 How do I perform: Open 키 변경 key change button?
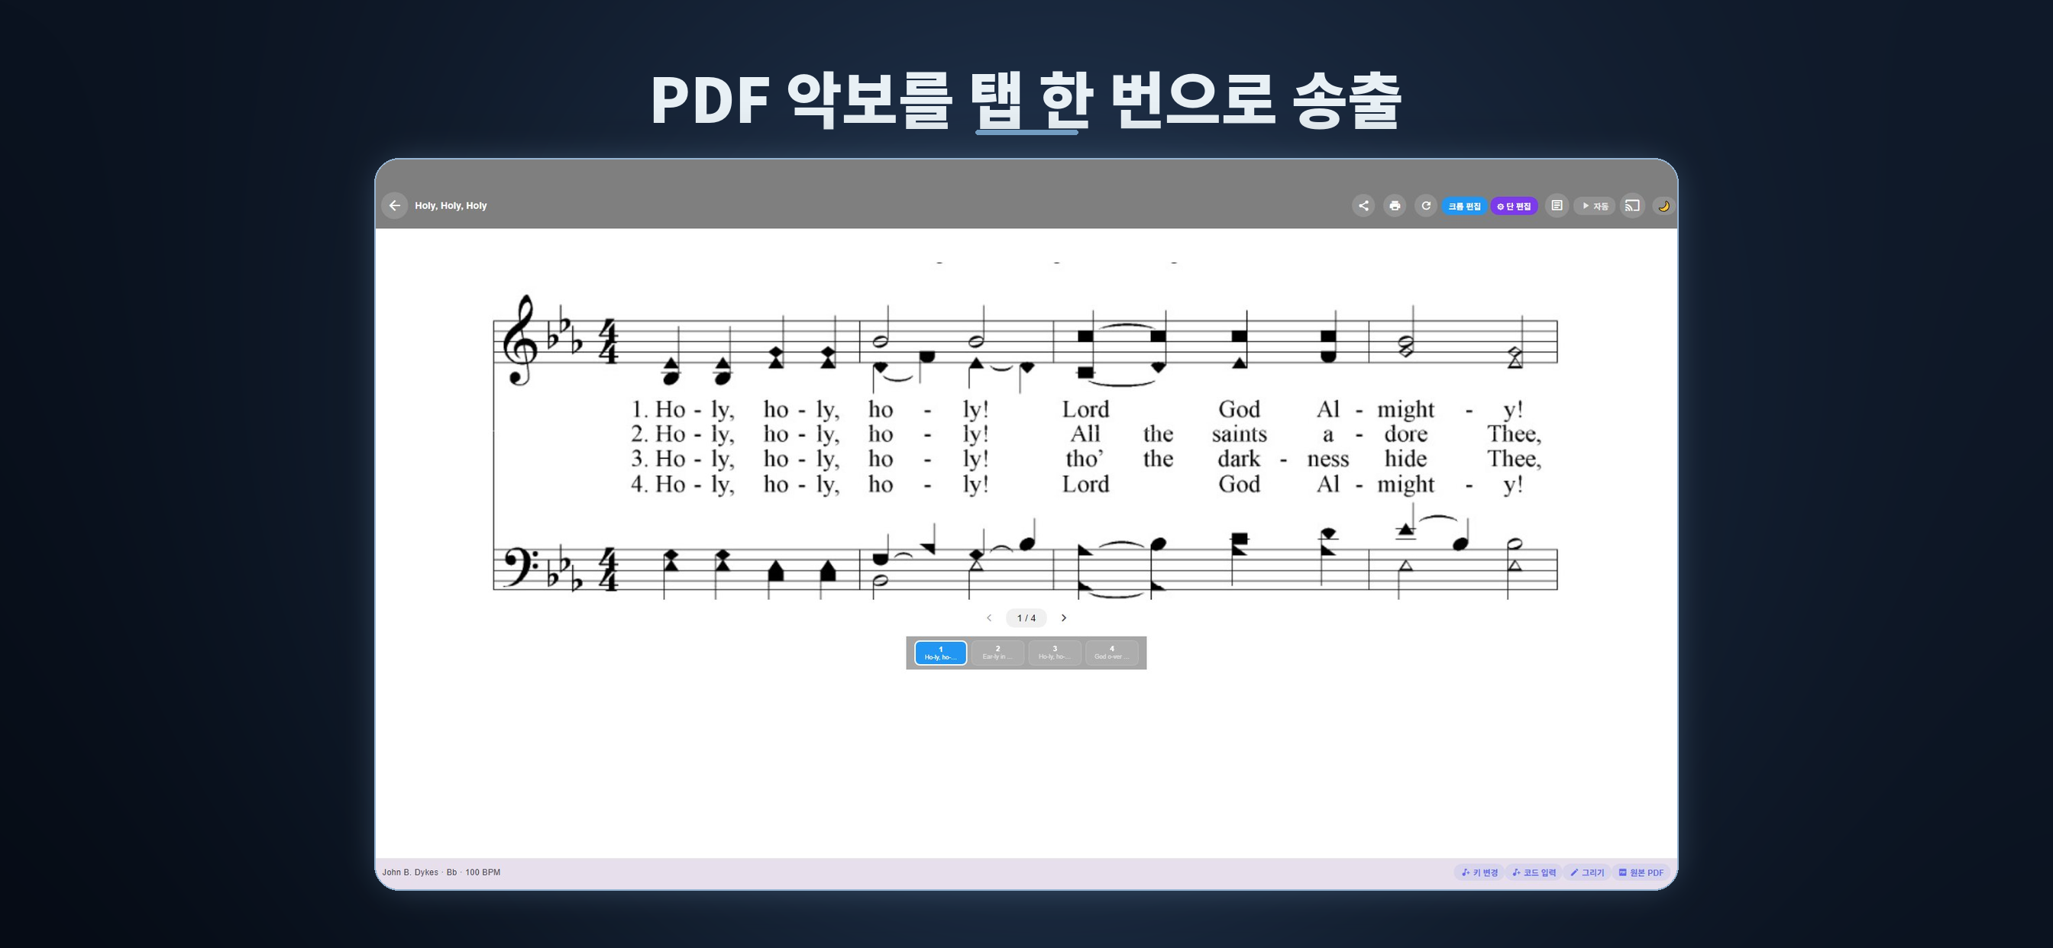[x=1479, y=873]
